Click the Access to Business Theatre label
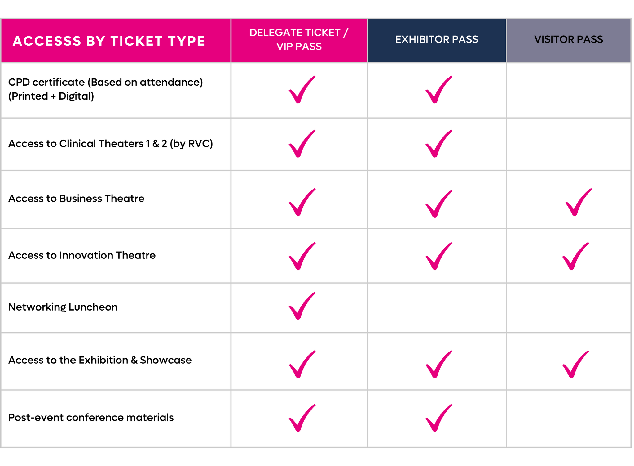This screenshot has width=634, height=466. tap(76, 198)
